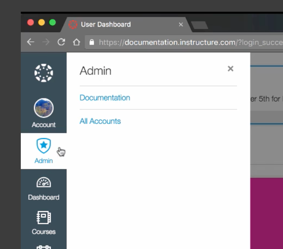
Task: Open a new browser tab
Action: click(x=199, y=25)
